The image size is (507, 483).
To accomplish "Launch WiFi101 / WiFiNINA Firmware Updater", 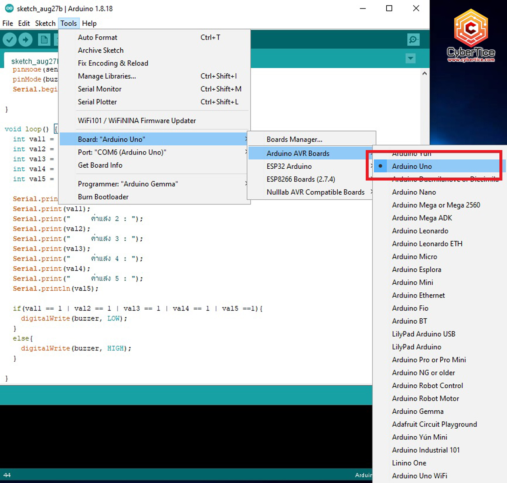I will click(137, 120).
